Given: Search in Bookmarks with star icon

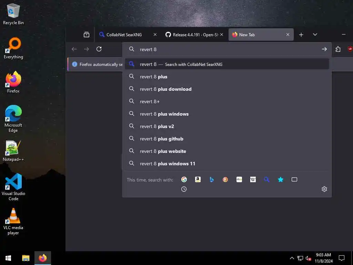Looking at the screenshot, I should click(281, 179).
